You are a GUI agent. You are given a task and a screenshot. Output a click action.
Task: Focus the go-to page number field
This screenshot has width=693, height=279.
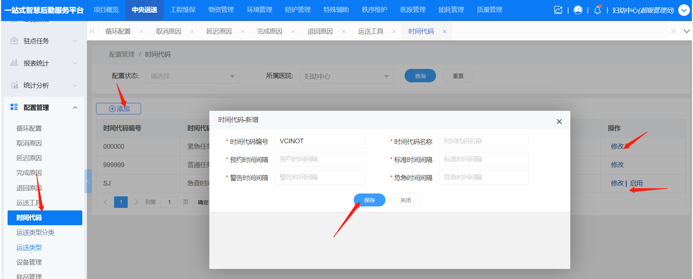click(x=169, y=202)
